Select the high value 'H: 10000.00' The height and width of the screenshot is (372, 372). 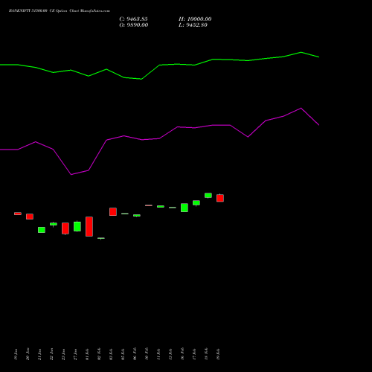point(195,19)
